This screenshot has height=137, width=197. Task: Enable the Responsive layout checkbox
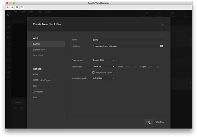[93, 72]
